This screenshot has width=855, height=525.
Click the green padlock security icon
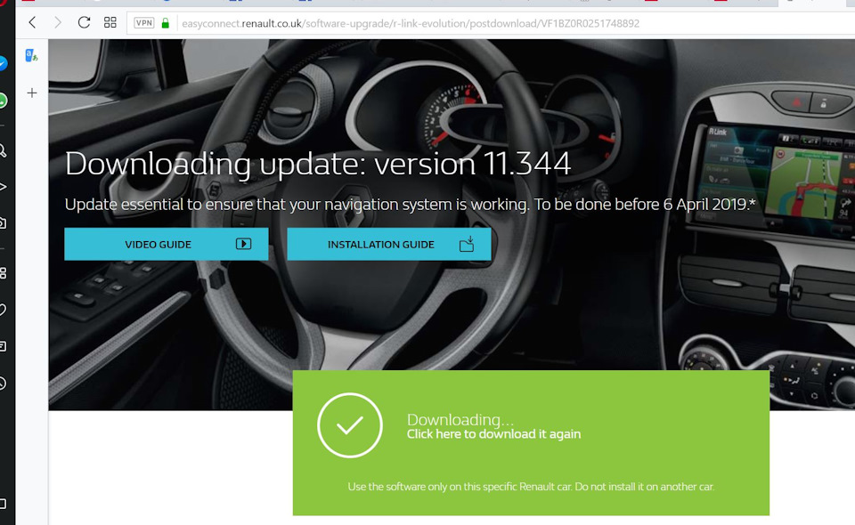[x=166, y=23]
